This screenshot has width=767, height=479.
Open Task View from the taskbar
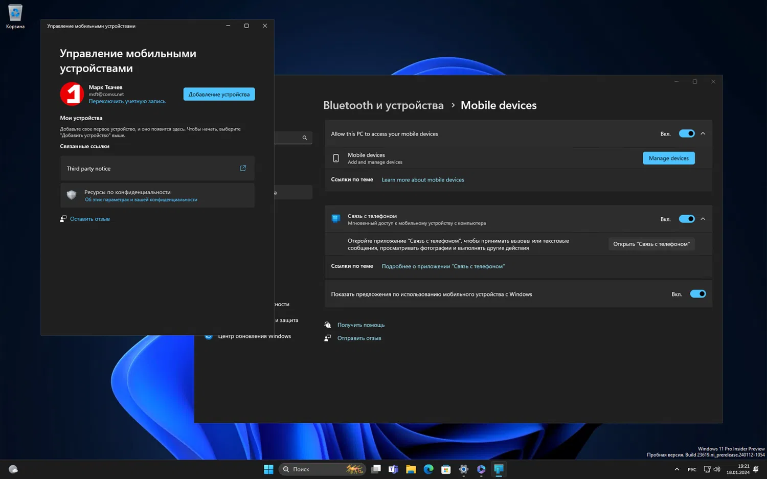point(376,469)
